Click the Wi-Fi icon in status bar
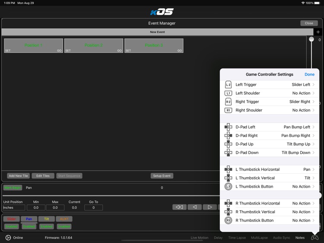The height and width of the screenshot is (243, 324). 303,3
